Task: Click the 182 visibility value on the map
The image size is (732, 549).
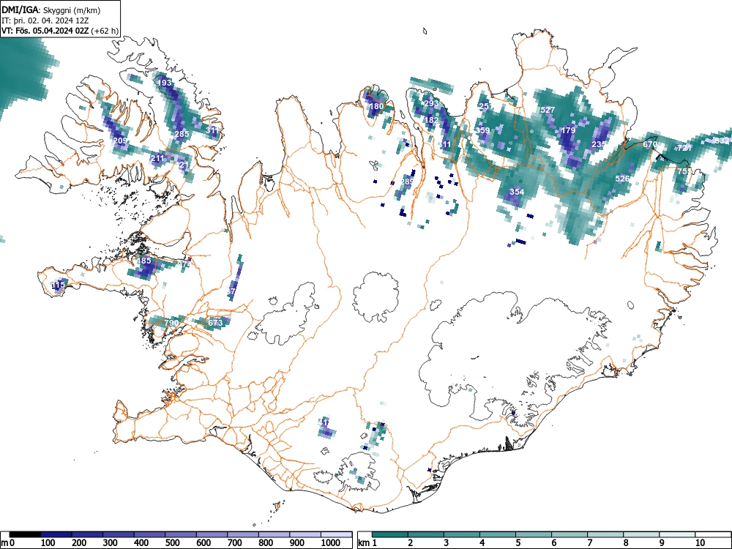Action: pos(431,120)
